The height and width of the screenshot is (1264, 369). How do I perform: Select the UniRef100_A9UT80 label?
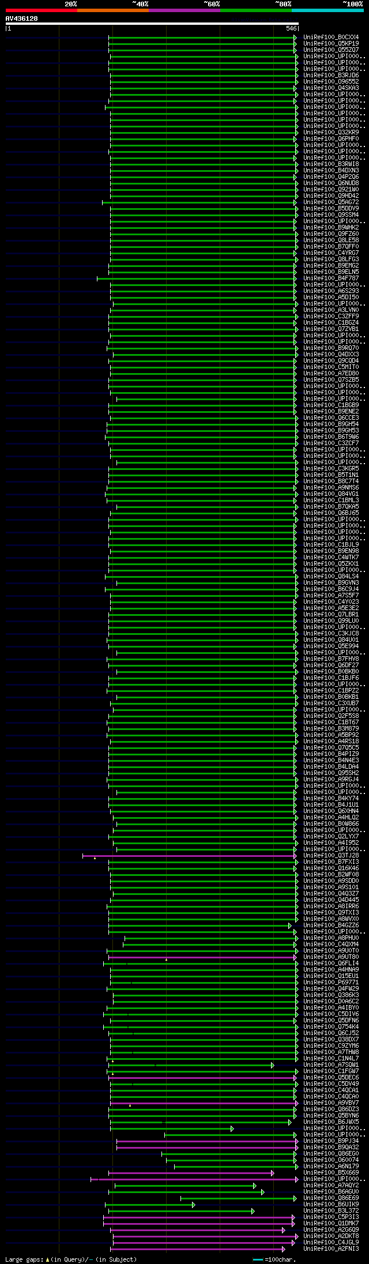coord(331,957)
